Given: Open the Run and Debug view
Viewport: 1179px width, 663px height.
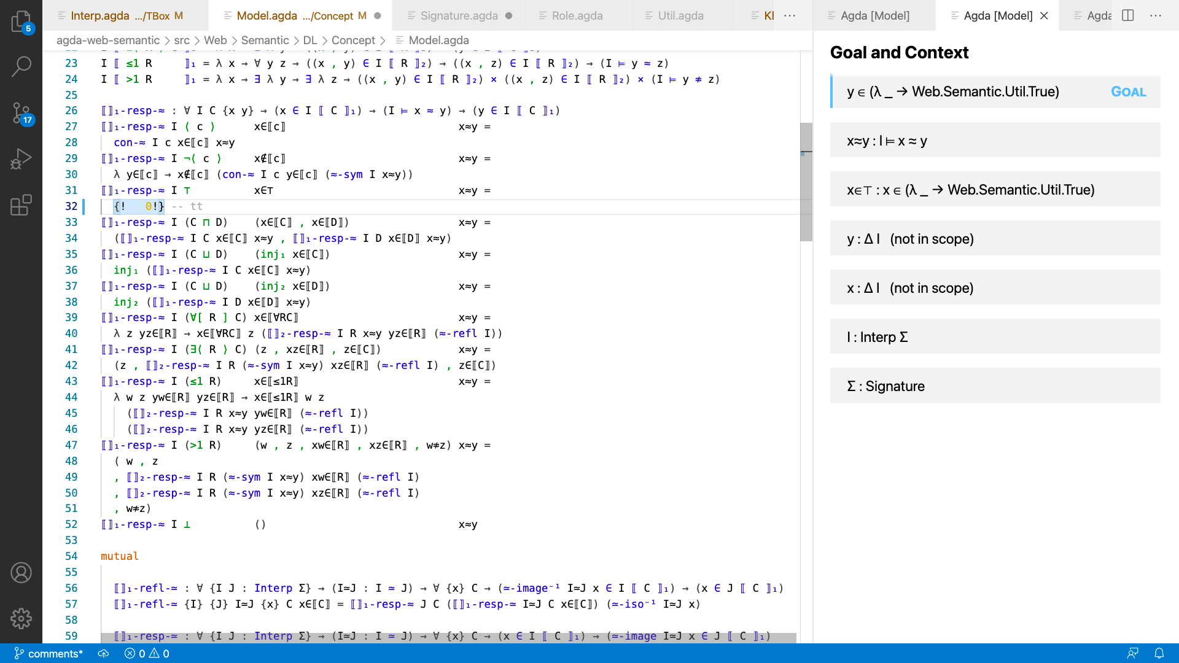Looking at the screenshot, I should pos(21,158).
